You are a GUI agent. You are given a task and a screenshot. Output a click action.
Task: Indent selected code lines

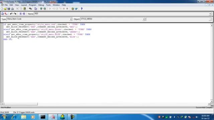(x=20, y=14)
